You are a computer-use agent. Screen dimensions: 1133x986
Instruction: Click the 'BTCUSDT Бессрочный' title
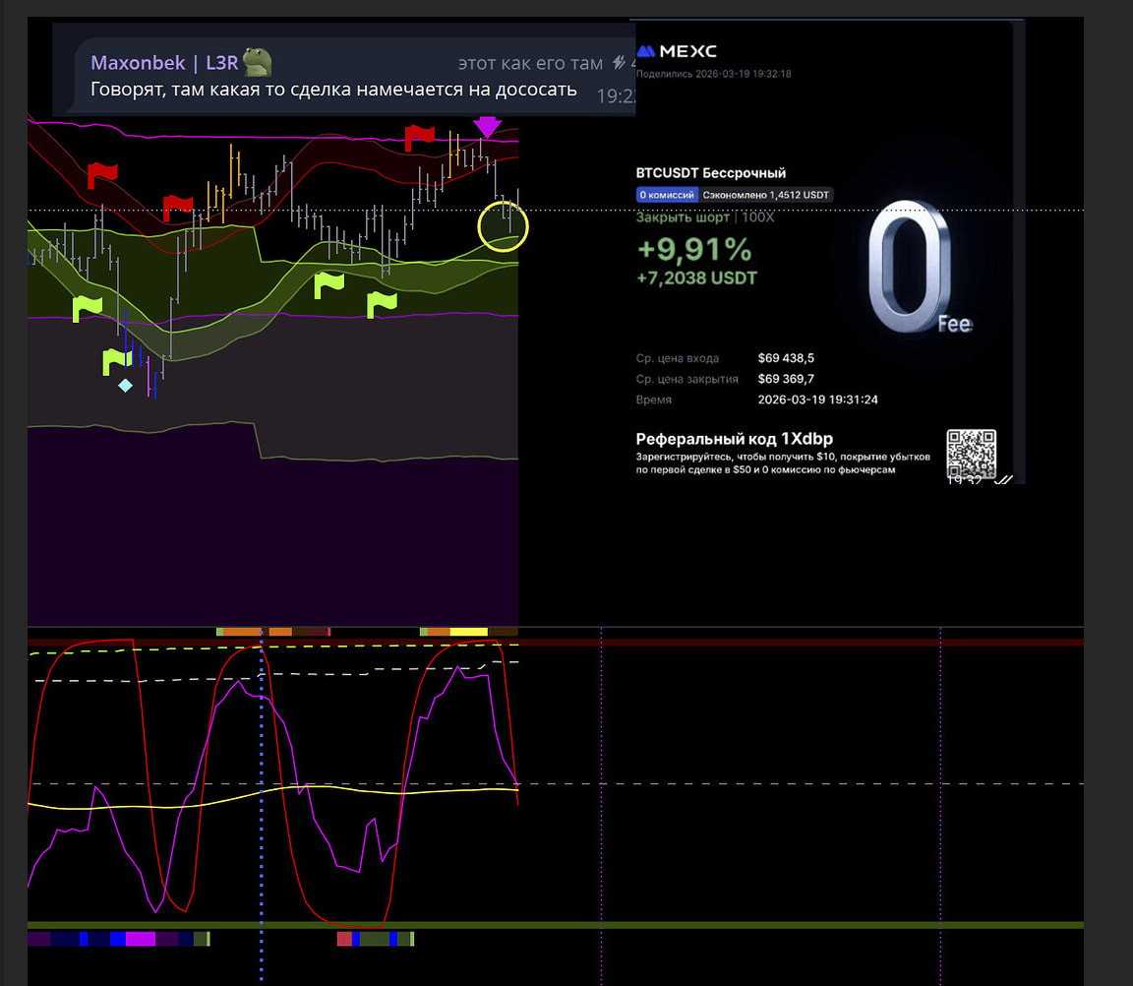click(x=711, y=173)
